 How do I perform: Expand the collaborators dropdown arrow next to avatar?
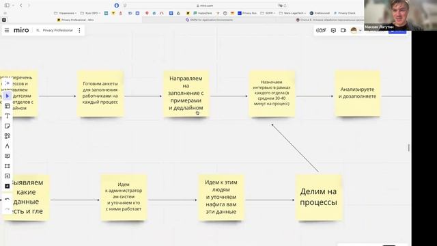coord(360,30)
